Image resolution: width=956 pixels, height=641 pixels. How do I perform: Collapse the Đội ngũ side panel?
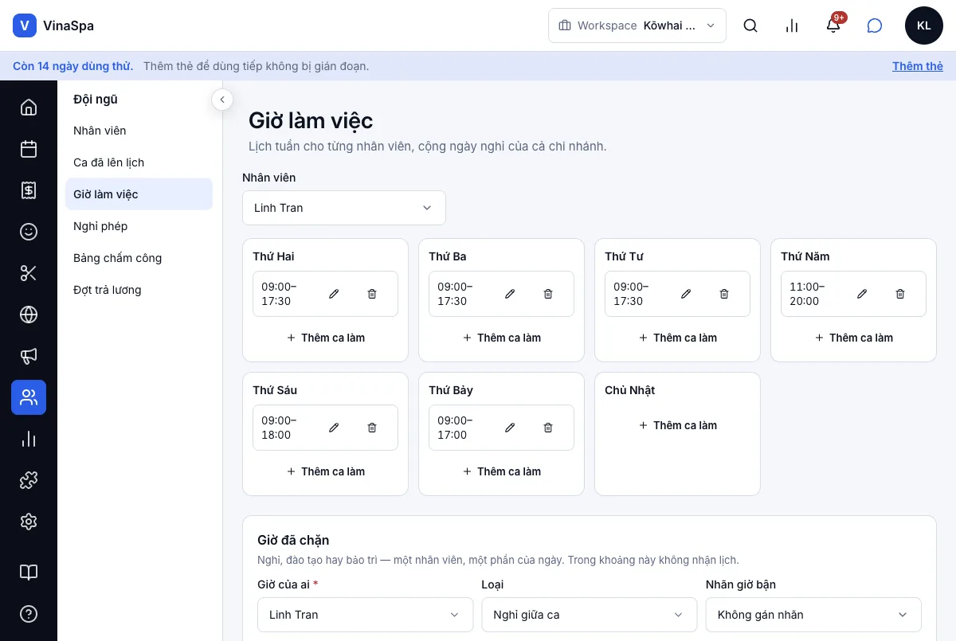222,100
